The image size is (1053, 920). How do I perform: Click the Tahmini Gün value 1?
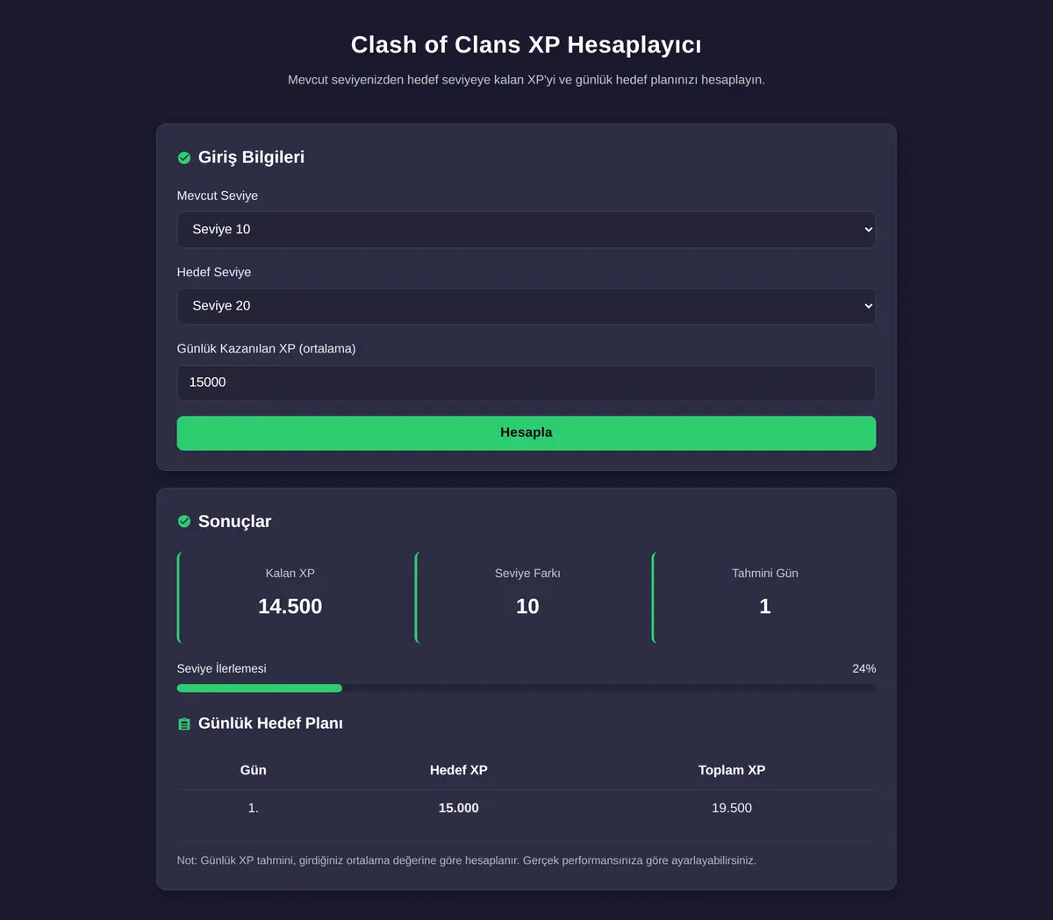765,606
